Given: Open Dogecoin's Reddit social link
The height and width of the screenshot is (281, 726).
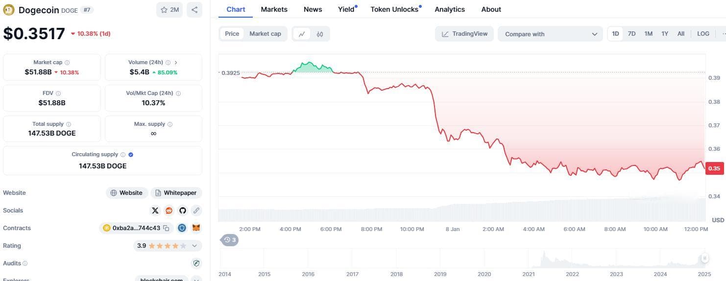Looking at the screenshot, I should pyautogui.click(x=169, y=211).
